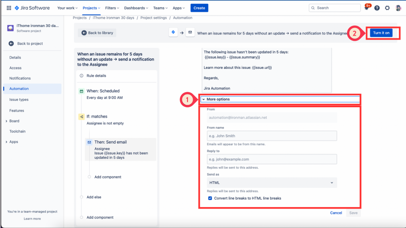Click the green Scheduled calendar icon

click(82, 91)
